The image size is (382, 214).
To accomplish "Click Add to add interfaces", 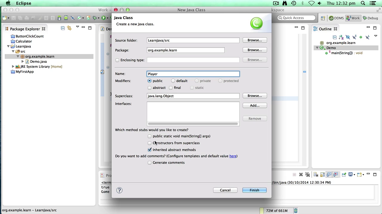I will 255,106.
